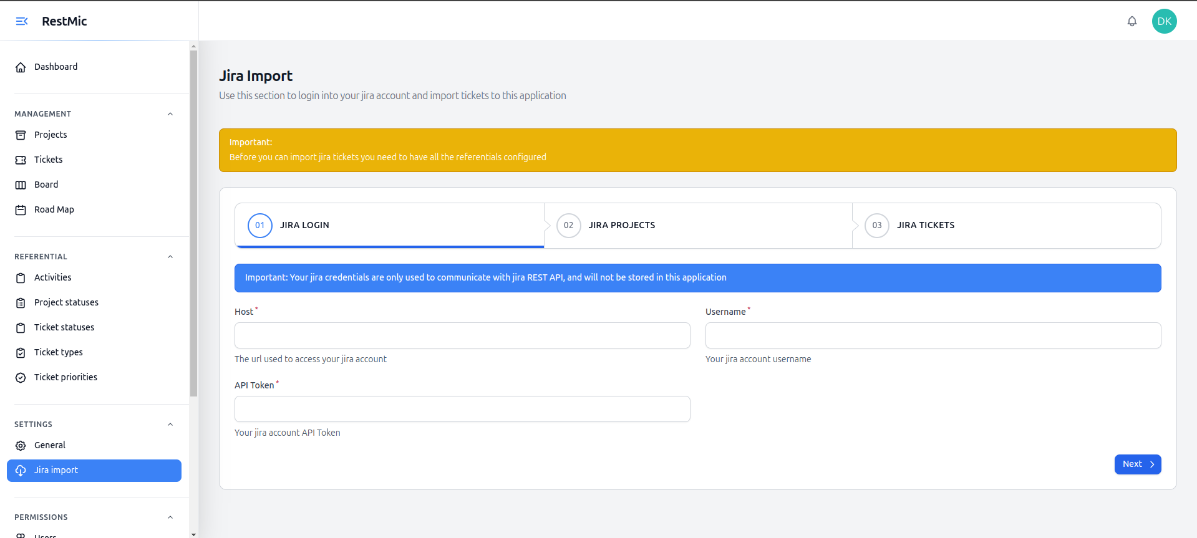Open notifications bell icon

(x=1132, y=21)
